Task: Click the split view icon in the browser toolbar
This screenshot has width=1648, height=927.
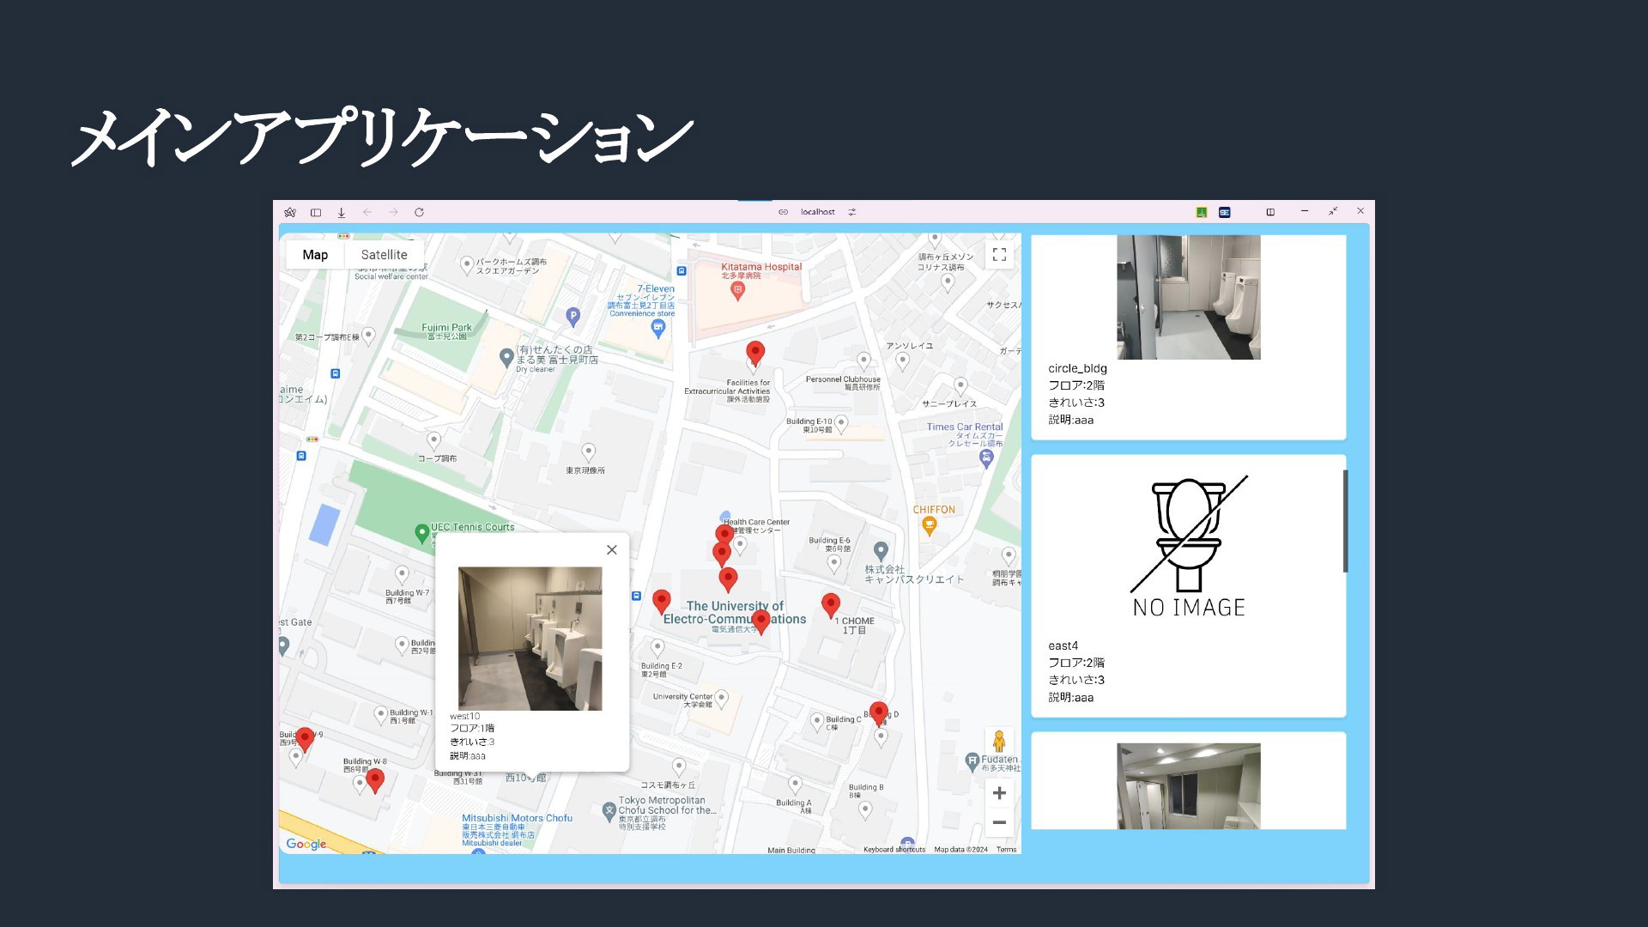Action: [1270, 212]
